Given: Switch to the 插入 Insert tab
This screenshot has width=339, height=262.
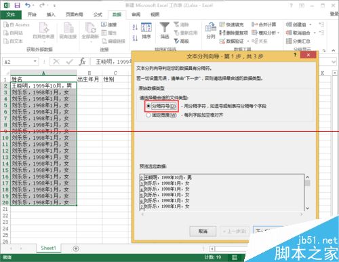Looking at the screenshot, I should tap(51, 15).
